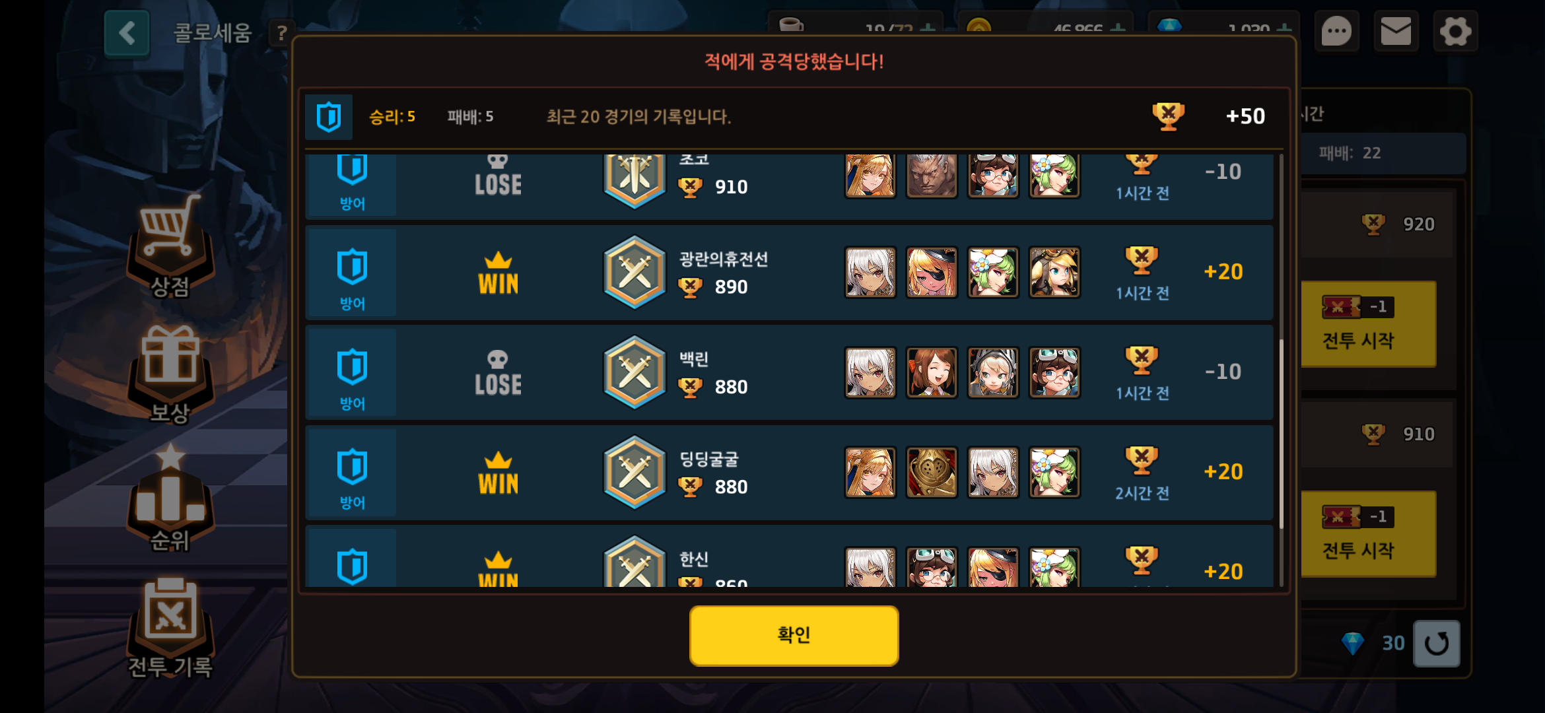Tap the trophy icon beside +50

pyautogui.click(x=1168, y=116)
